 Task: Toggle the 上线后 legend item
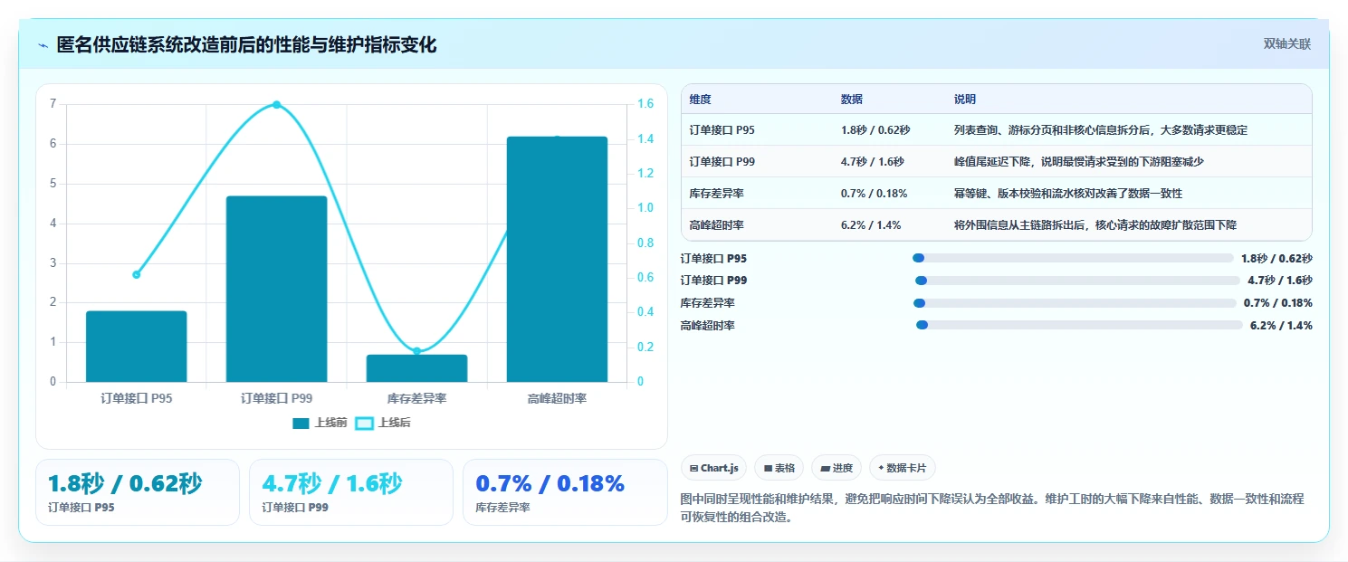click(x=383, y=423)
